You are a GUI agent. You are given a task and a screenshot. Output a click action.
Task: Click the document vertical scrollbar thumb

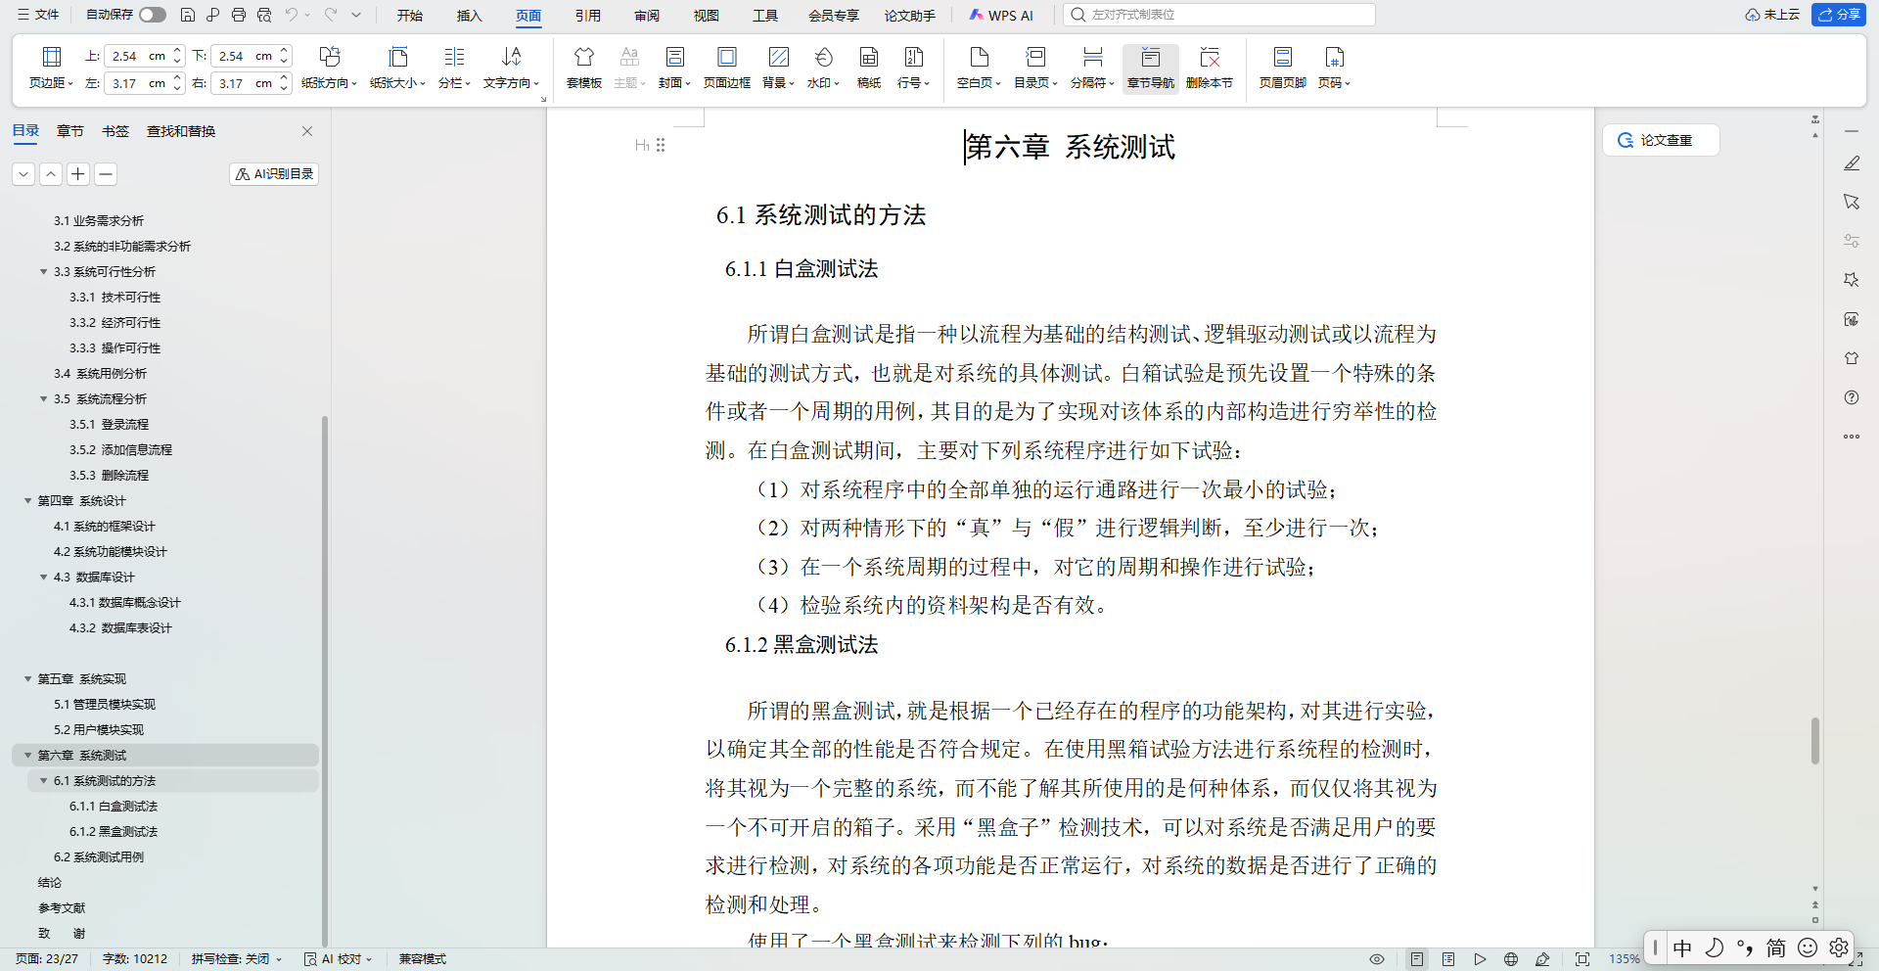point(1815,741)
